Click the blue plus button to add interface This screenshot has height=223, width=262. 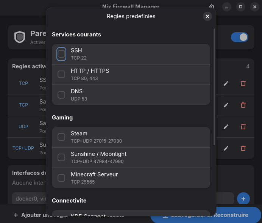click(x=243, y=199)
